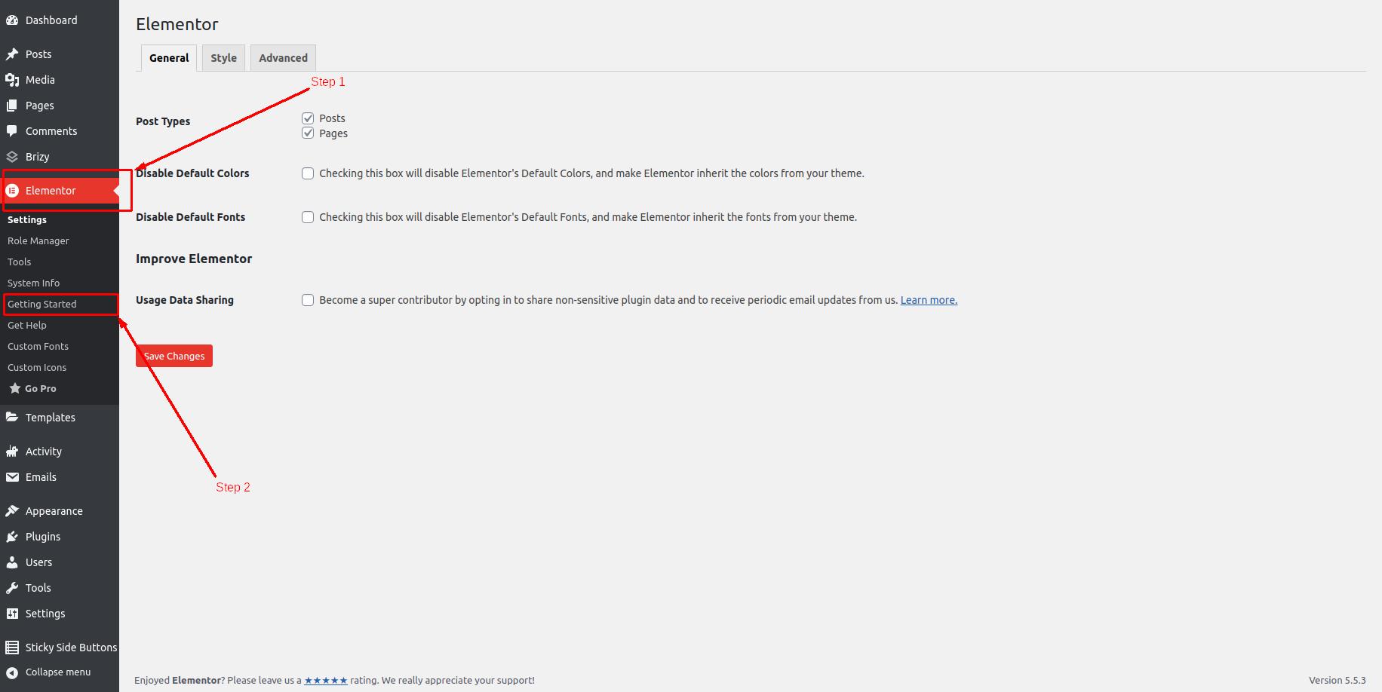Enable Disable Default Fonts checkbox
This screenshot has height=692, width=1382.
pos(308,217)
